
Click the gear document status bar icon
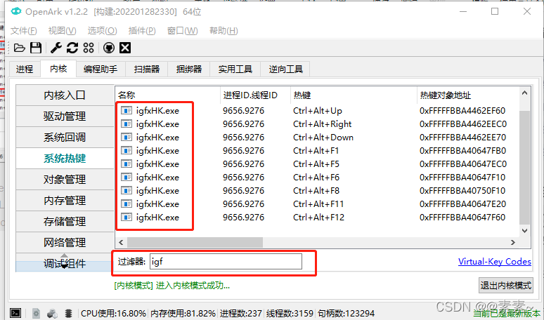pyautogui.click(x=36, y=314)
